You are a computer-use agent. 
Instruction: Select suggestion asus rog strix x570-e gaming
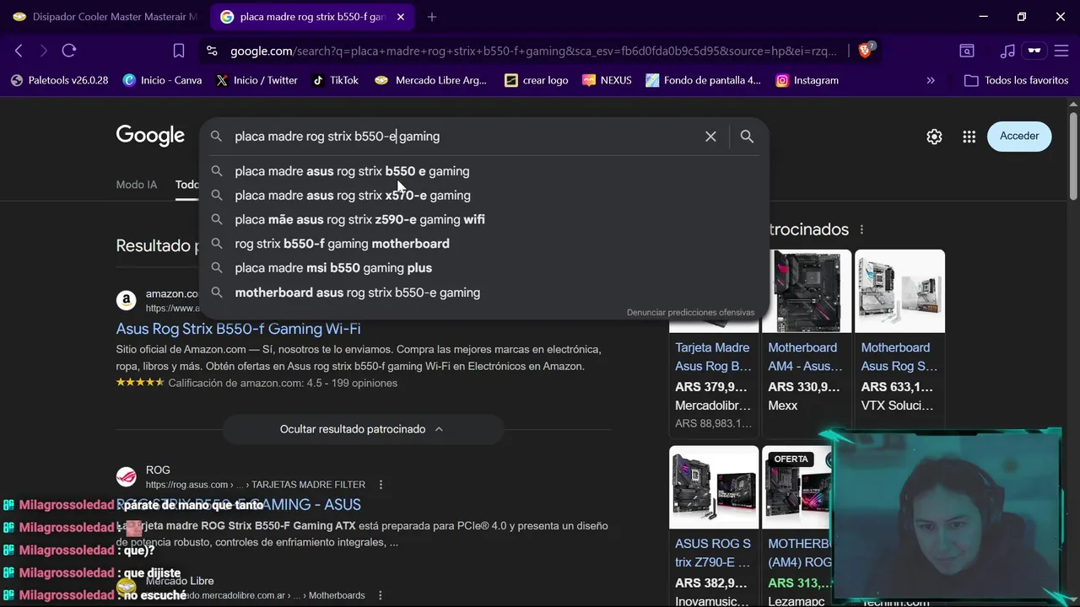pos(483,196)
